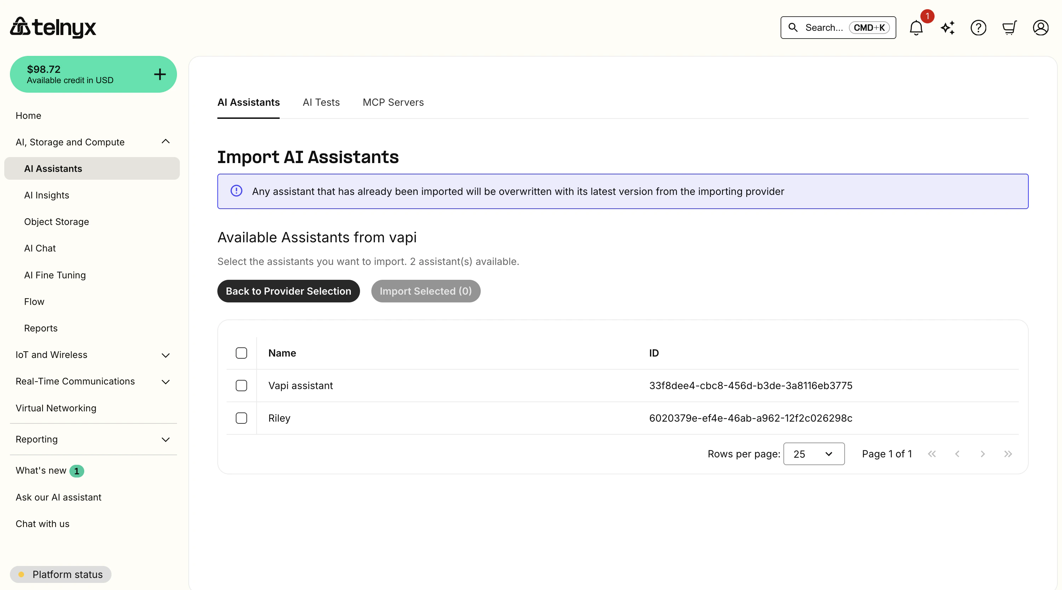This screenshot has height=590, width=1062.
Task: Toggle the select-all assistants checkbox
Action: tap(241, 353)
